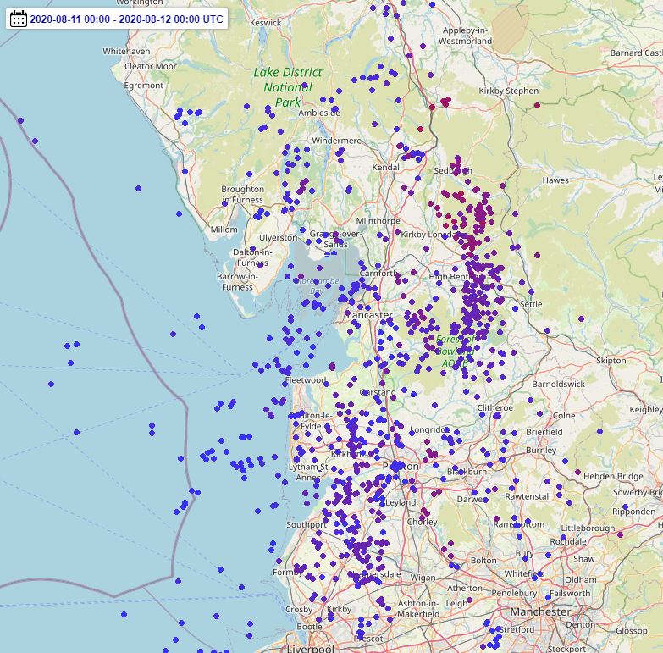
Task: Select the Barrow-in-Furness label
Action: [235, 281]
